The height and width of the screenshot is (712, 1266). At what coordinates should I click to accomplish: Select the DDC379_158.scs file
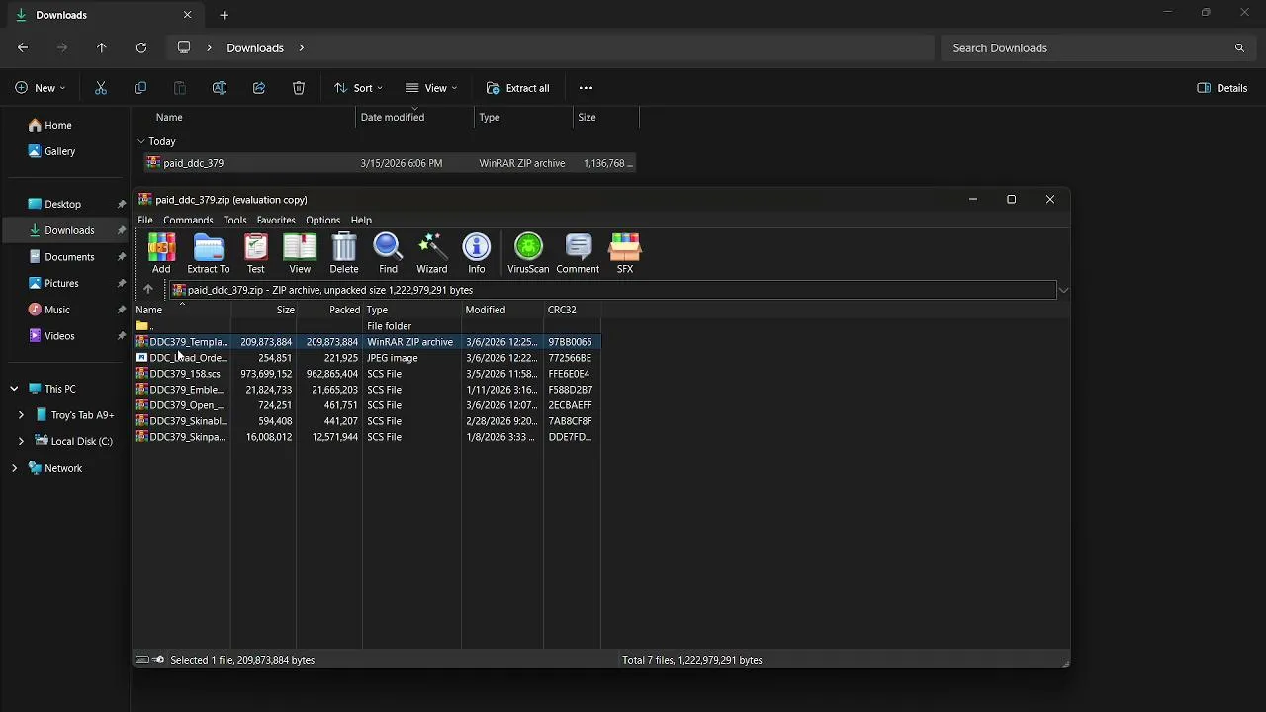[x=367, y=374]
